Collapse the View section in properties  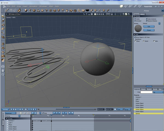click(x=134, y=34)
